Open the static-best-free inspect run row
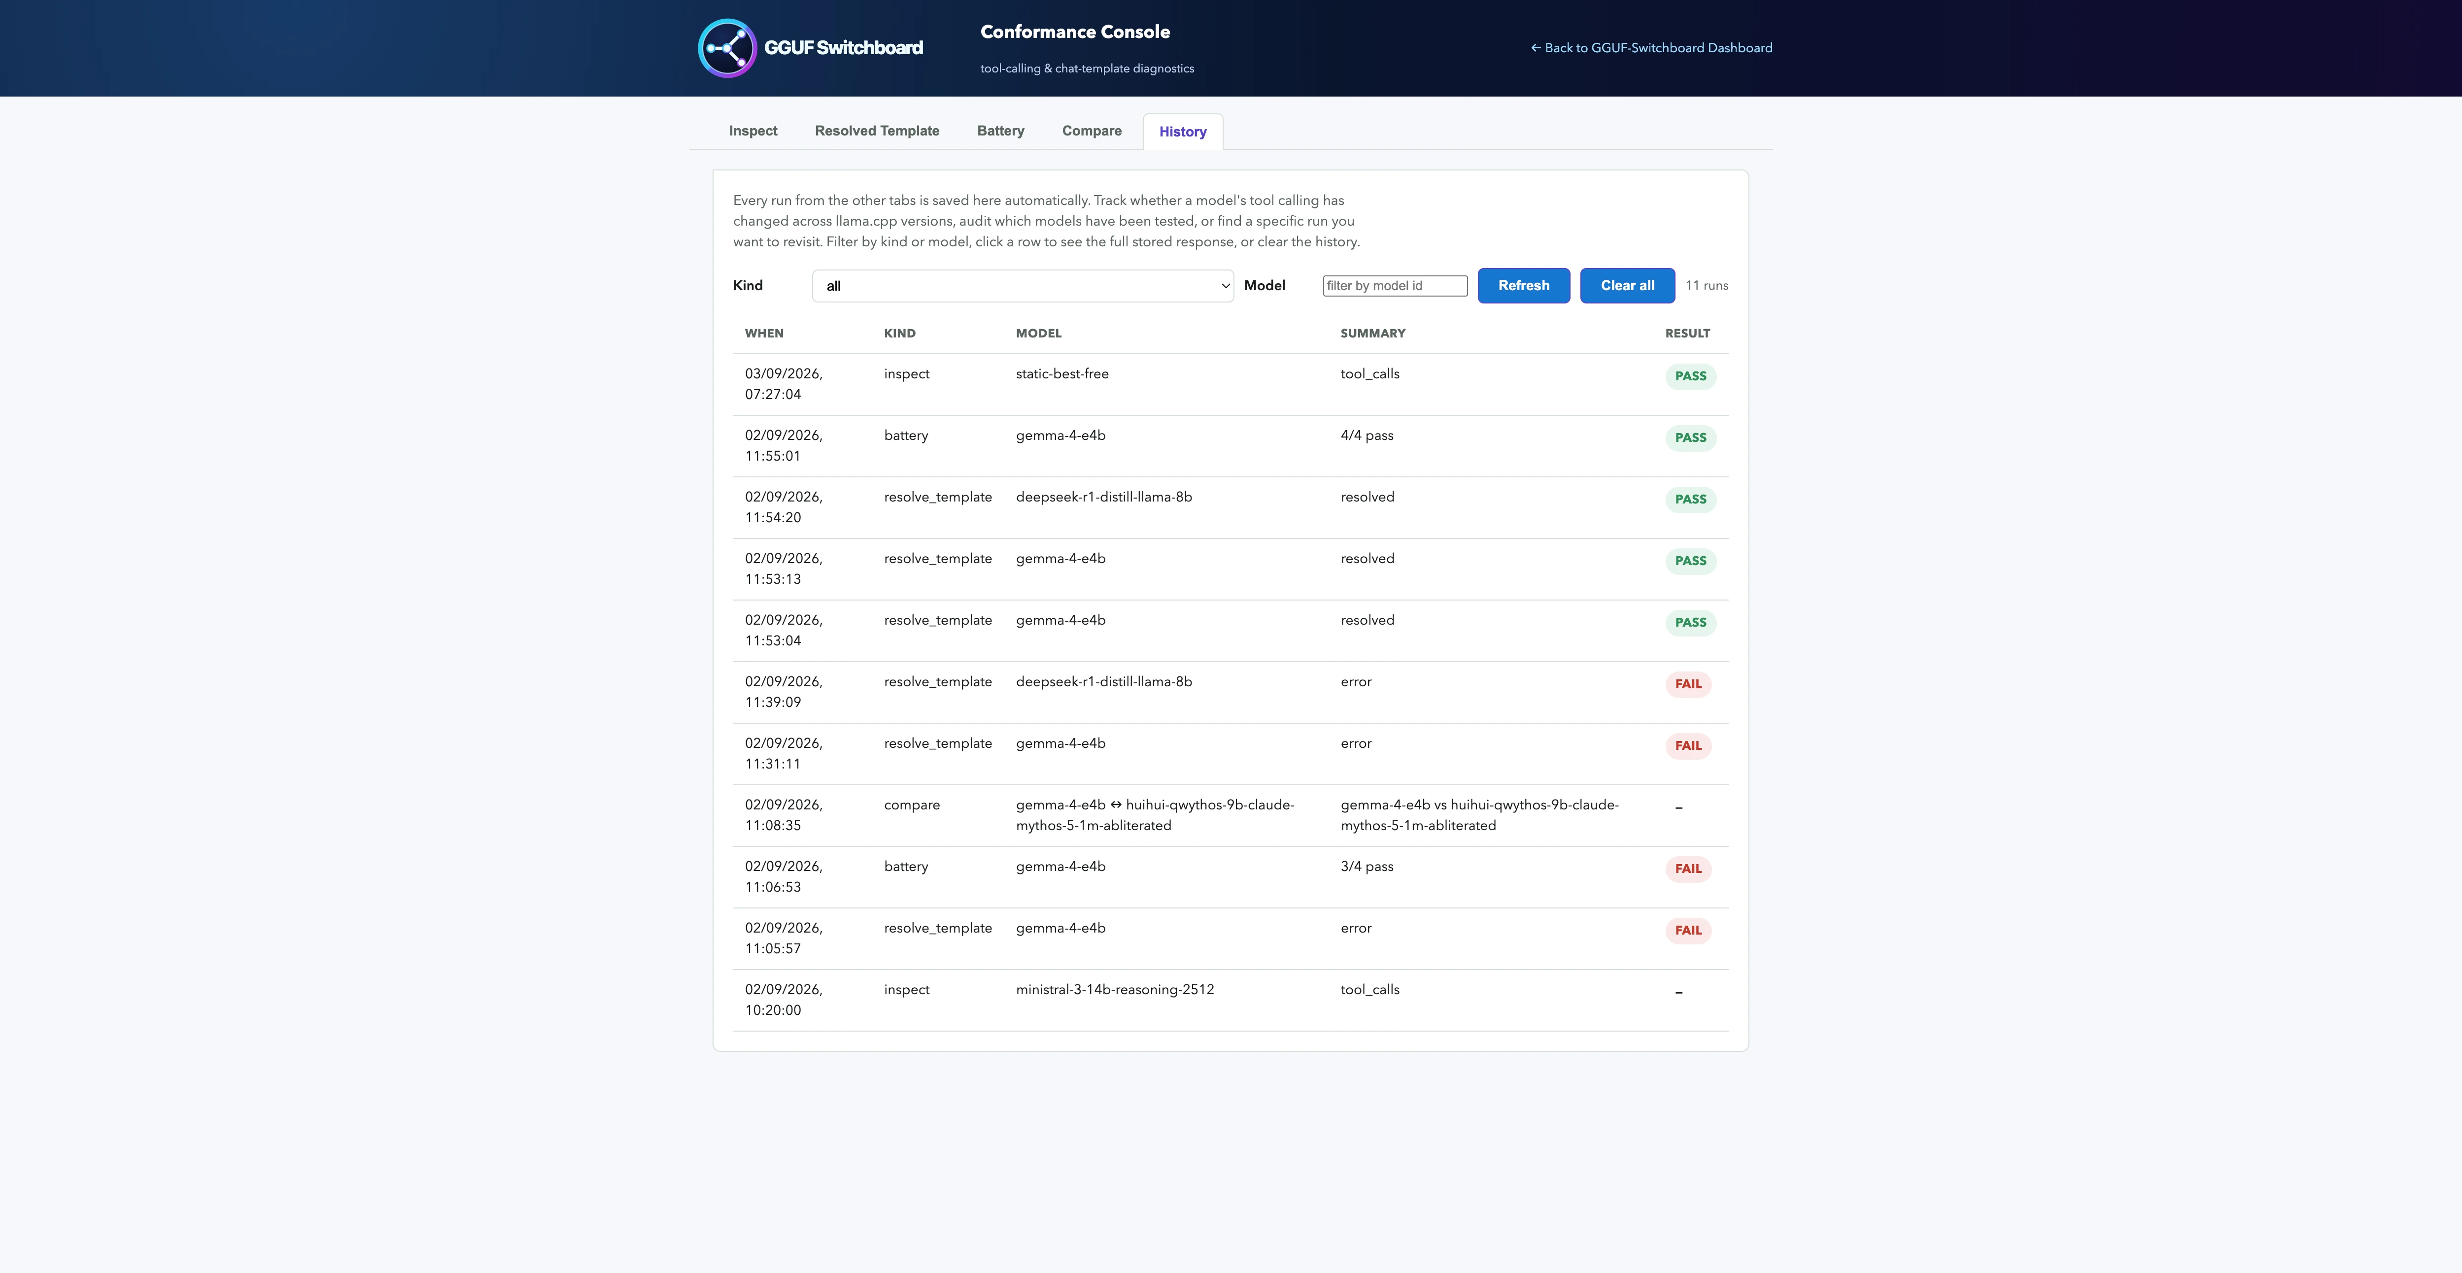 coord(1230,384)
